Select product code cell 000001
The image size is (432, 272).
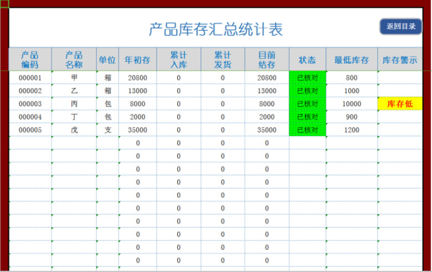pos(30,78)
